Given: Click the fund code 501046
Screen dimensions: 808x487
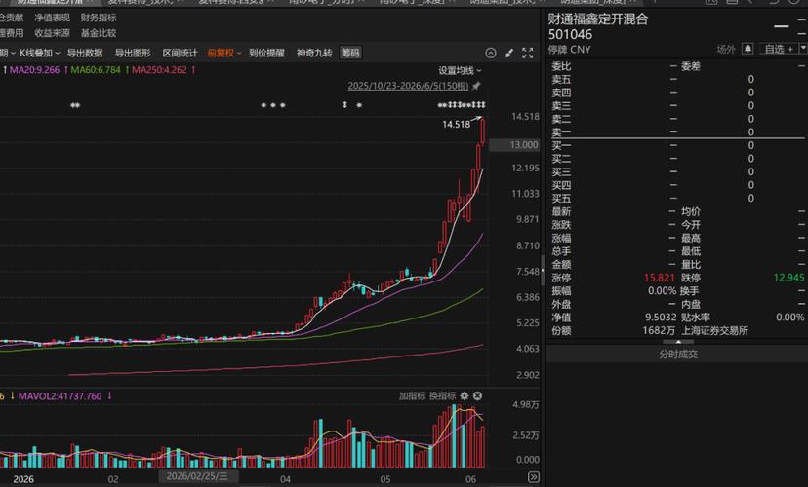Looking at the screenshot, I should coord(571,34).
